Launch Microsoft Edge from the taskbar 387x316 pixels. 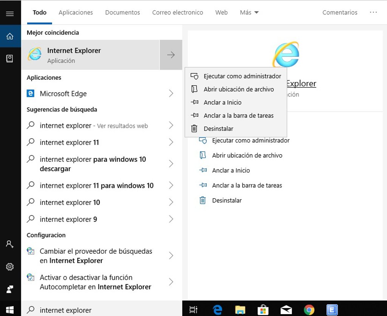pos(217,310)
